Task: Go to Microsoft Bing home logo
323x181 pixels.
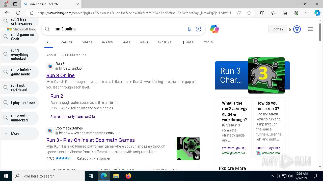Action: pos(22,29)
